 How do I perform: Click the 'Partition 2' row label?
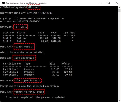point(11,72)
